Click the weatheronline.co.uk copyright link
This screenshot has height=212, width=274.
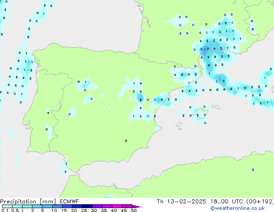pyautogui.click(x=238, y=208)
